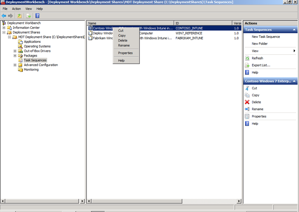Open the Action menu in menu bar

point(16,9)
